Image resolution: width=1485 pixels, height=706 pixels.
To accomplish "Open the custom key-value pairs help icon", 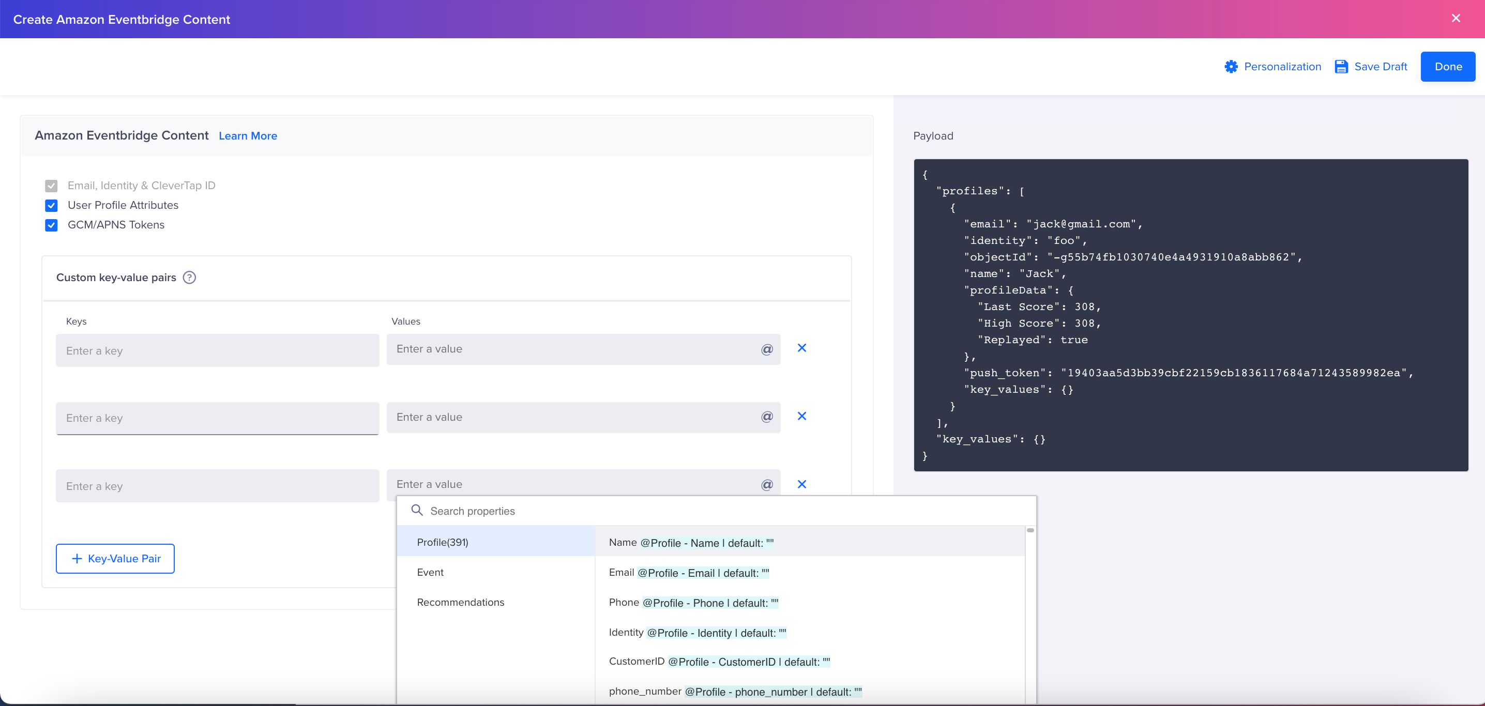I will (x=189, y=278).
